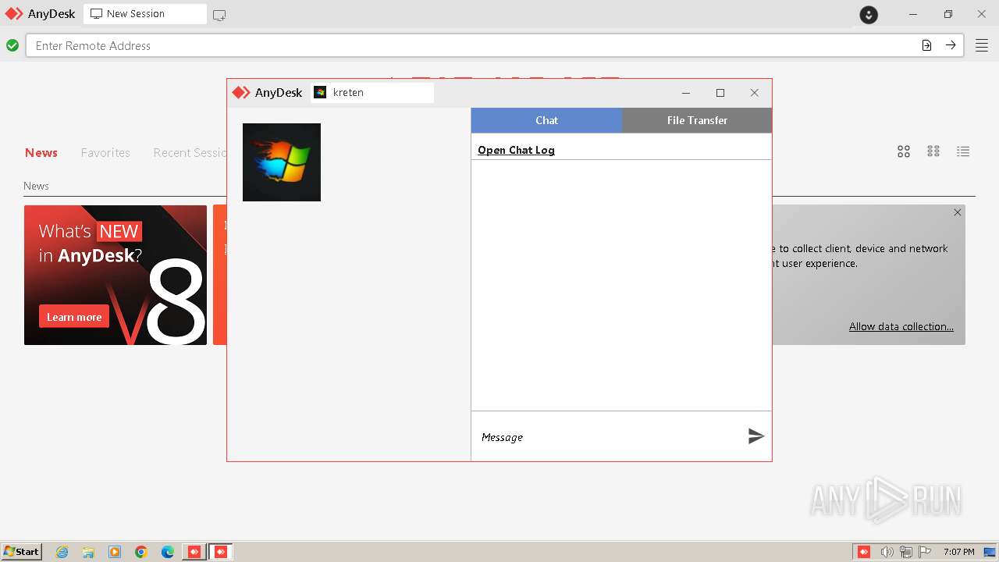Image resolution: width=999 pixels, height=562 pixels.
Task: Select the kreten session tab
Action: point(372,92)
